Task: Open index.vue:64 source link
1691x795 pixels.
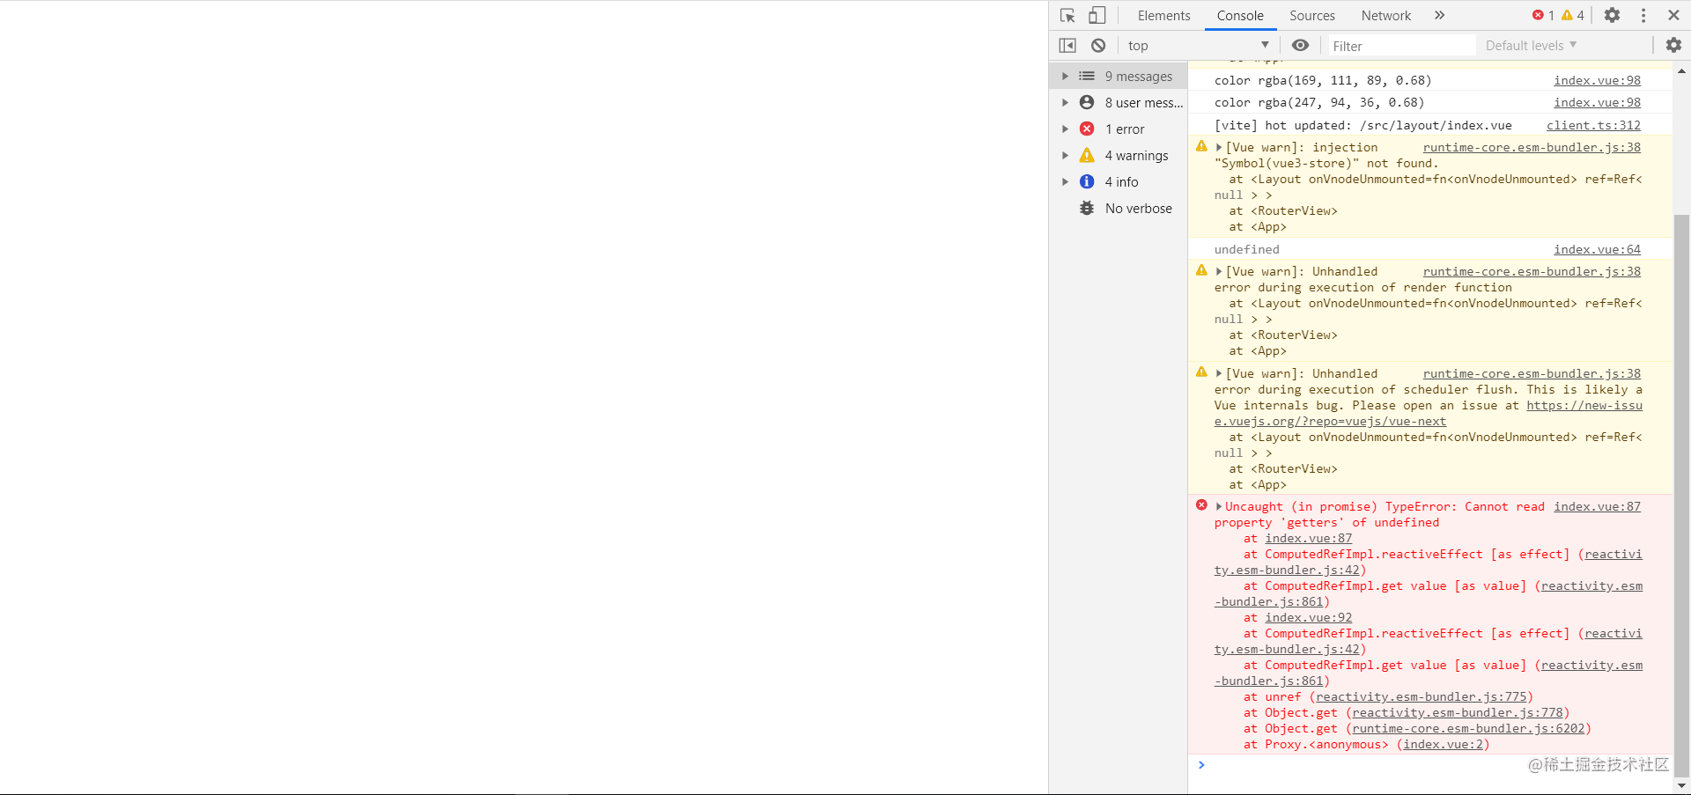Action: click(1597, 249)
